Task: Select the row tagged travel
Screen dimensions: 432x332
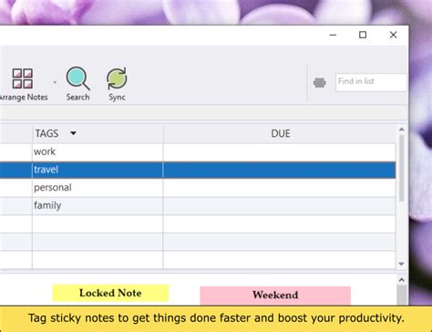Action: 198,170
